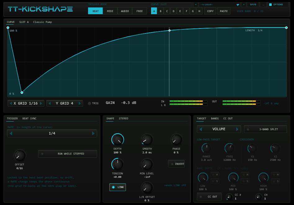Click the CC # knob

point(229,197)
